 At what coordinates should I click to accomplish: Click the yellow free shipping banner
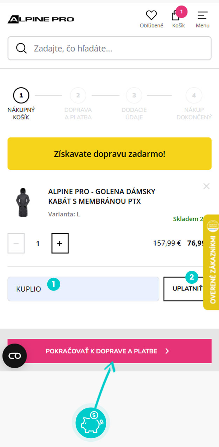click(x=109, y=154)
